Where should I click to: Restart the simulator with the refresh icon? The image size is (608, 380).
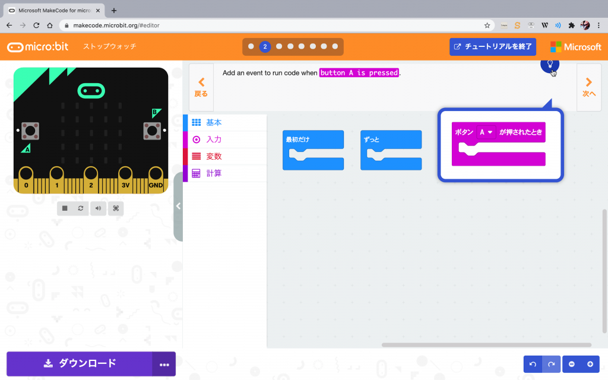tap(81, 208)
